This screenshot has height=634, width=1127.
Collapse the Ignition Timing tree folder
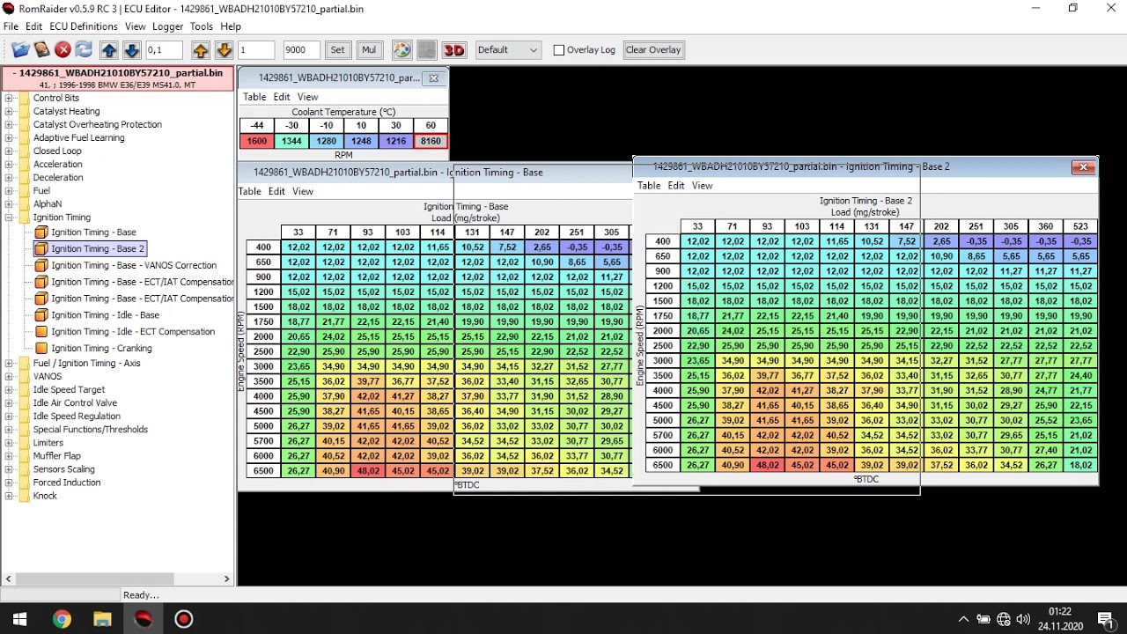point(9,217)
